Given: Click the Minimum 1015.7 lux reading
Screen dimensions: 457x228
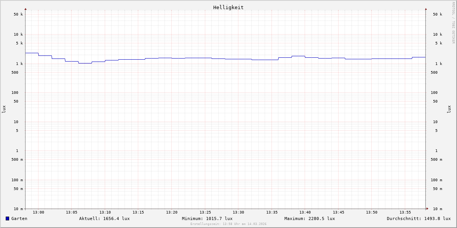Looking at the screenshot, I should tap(207, 218).
